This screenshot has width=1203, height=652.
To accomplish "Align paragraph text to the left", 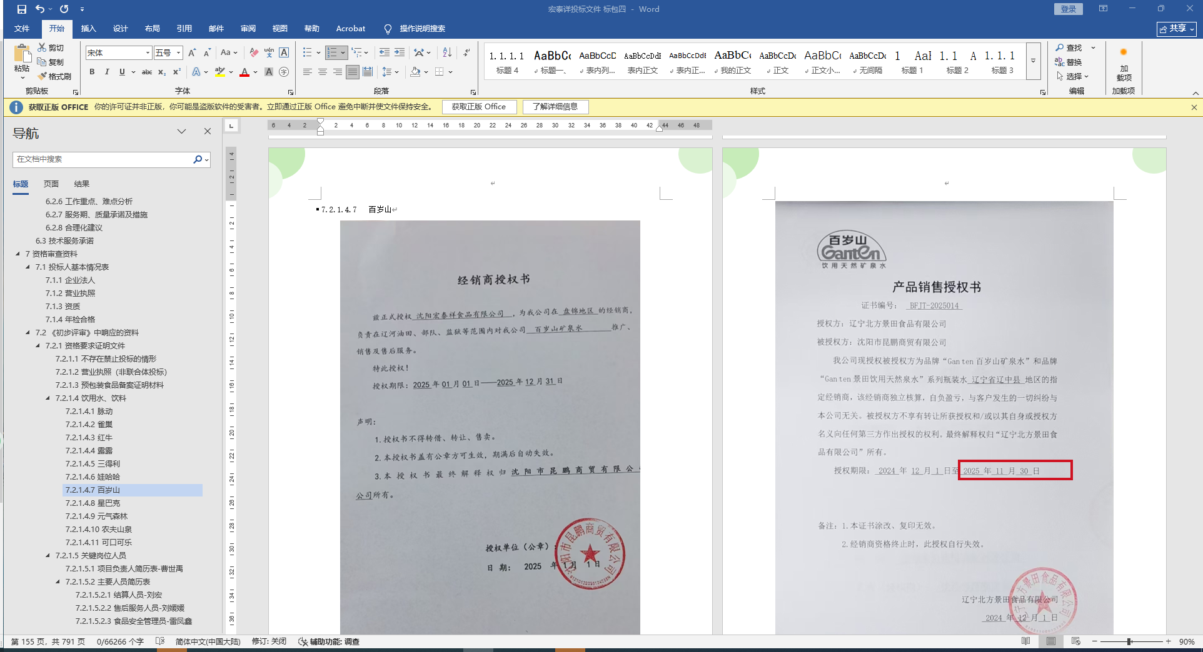I will pos(308,72).
